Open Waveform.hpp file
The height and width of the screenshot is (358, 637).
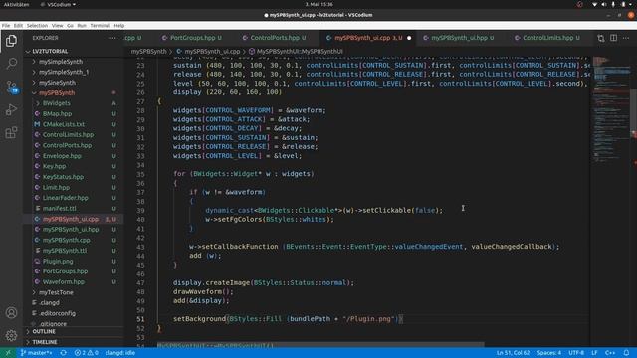(73, 281)
